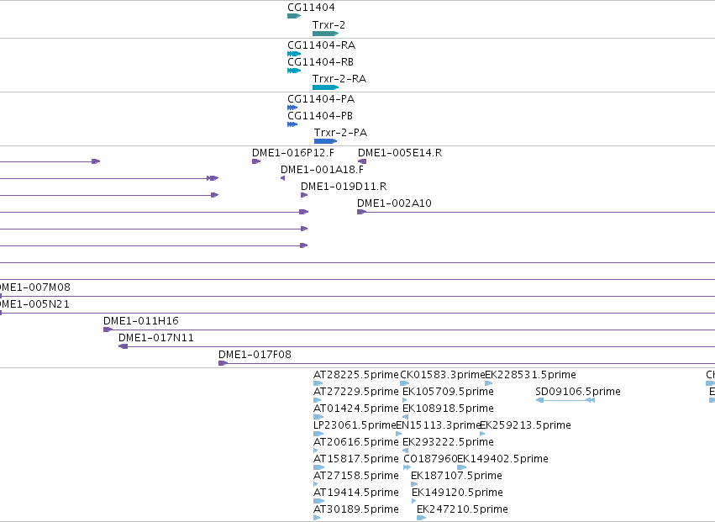Click the EK105709.5prime EST glyph
The height and width of the screenshot is (522, 715).
(404, 400)
